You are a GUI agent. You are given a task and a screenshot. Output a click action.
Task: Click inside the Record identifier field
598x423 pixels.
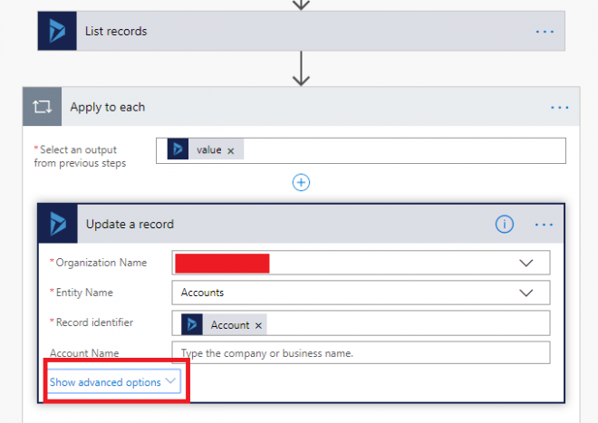(x=361, y=323)
